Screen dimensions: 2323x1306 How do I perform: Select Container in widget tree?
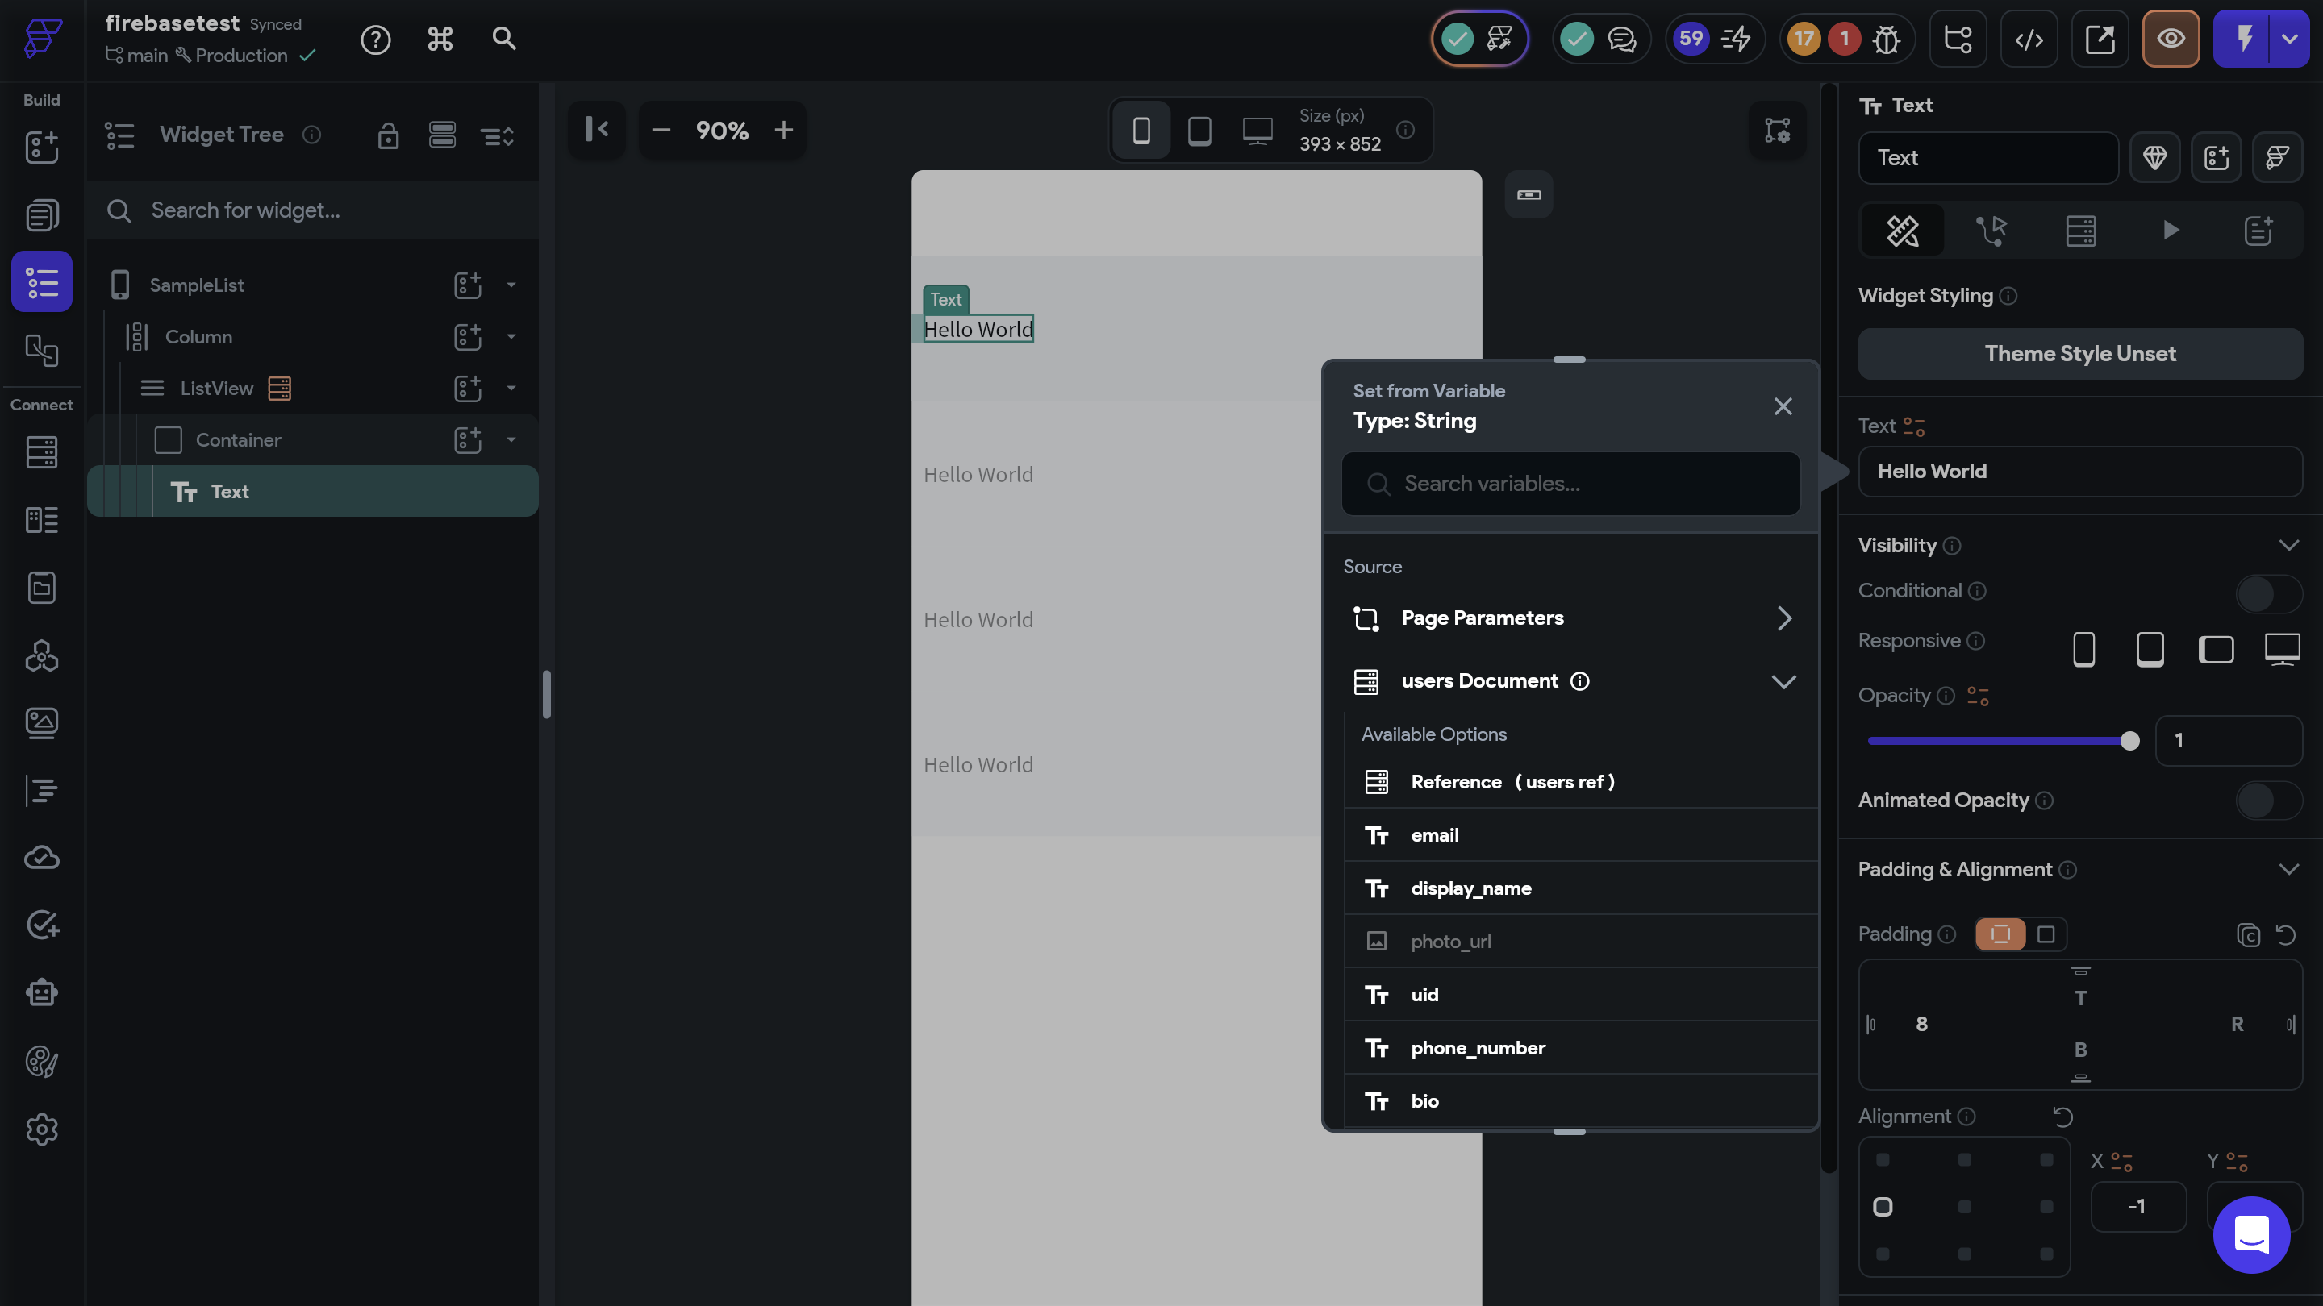tap(238, 440)
